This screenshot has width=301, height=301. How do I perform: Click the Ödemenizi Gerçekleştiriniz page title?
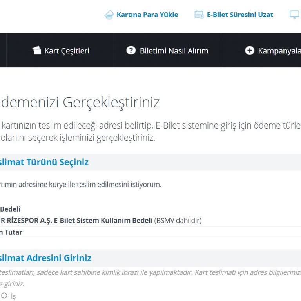coord(80,103)
